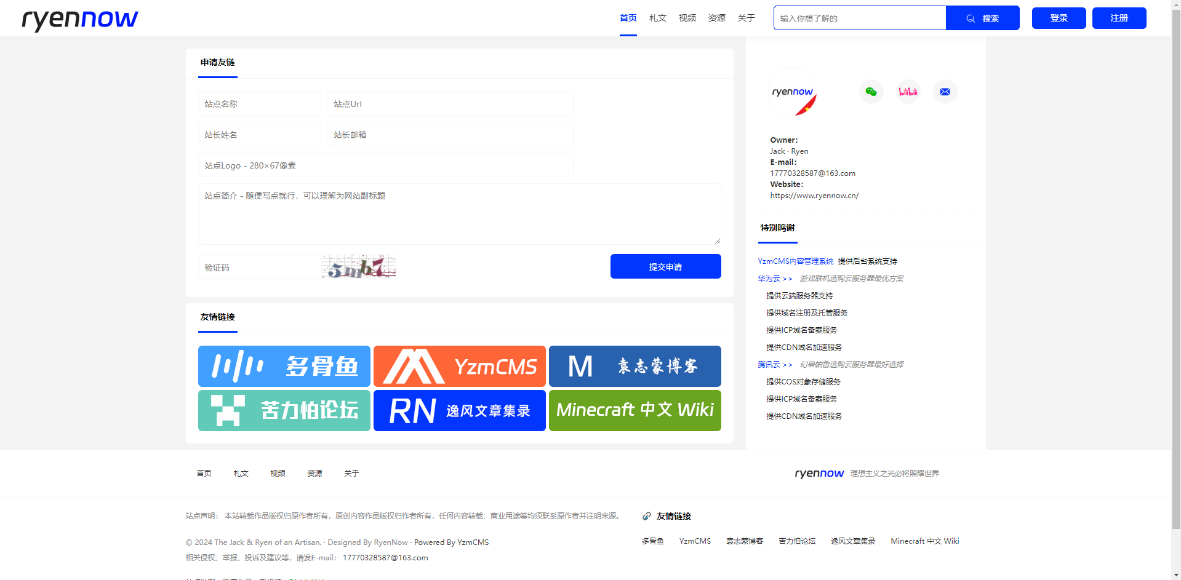Open the Bilibili profile icon
The height and width of the screenshot is (580, 1181).
click(x=908, y=92)
